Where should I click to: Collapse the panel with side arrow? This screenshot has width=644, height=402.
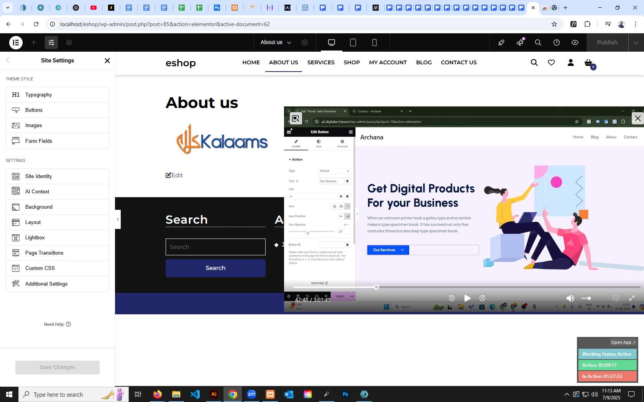click(x=118, y=219)
